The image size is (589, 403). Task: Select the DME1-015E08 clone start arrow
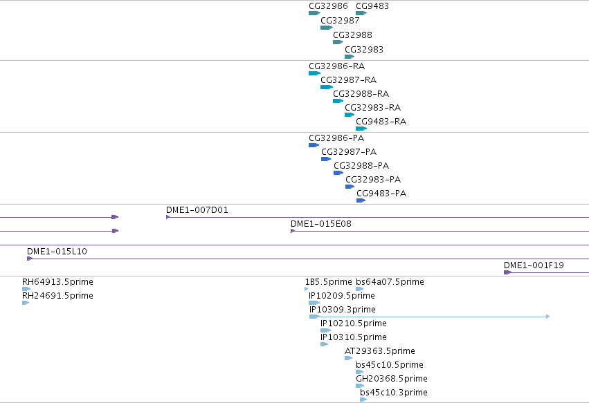click(x=293, y=231)
